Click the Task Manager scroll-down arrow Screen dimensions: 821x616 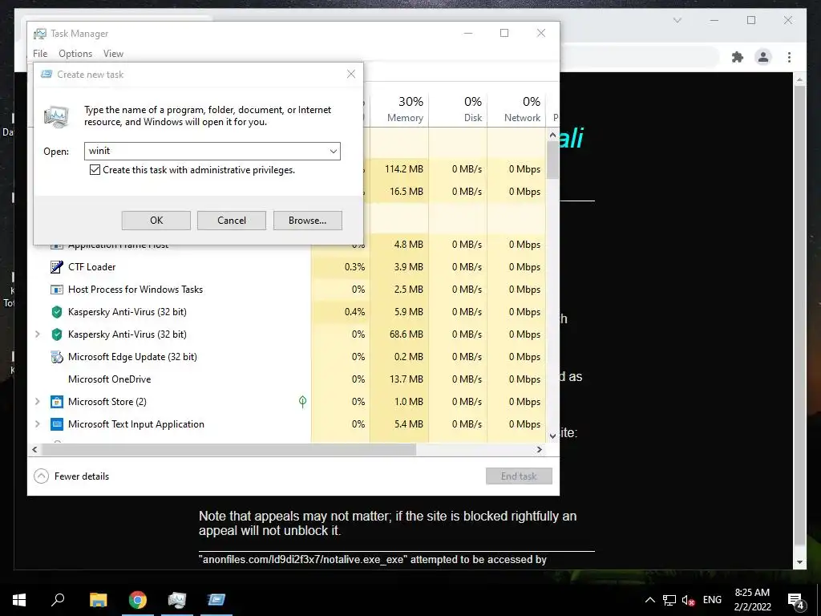pyautogui.click(x=553, y=436)
